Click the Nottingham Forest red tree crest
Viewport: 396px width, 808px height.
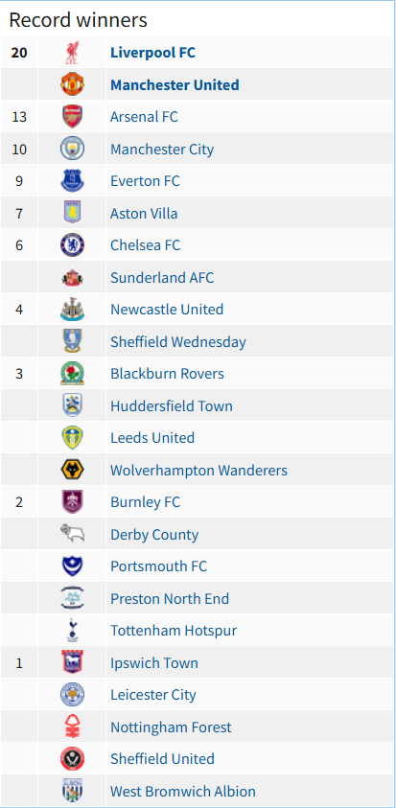[x=72, y=727]
